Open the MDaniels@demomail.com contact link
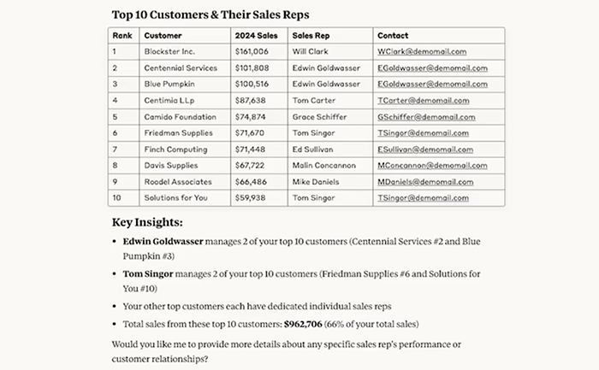This screenshot has width=599, height=370. click(x=425, y=181)
